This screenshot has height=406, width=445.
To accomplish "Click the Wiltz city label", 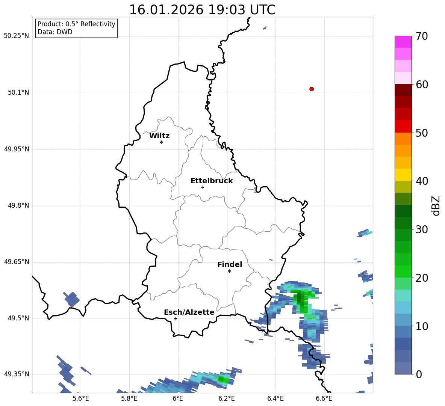I will [159, 136].
